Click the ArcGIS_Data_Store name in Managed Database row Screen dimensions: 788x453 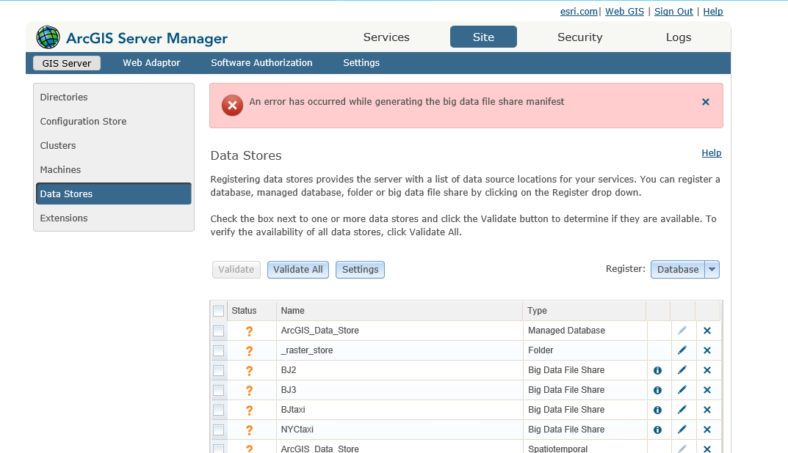coord(319,331)
